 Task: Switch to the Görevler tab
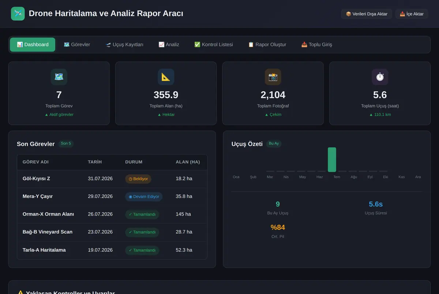click(x=77, y=45)
